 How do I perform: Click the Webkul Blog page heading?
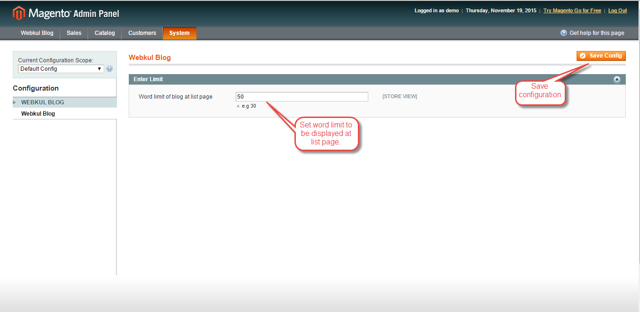pos(150,58)
